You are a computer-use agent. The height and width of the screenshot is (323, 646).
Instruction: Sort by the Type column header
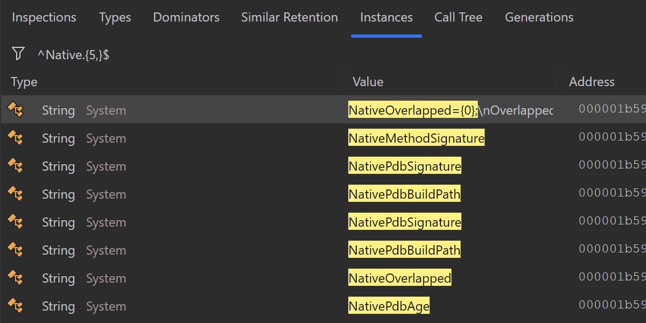click(24, 82)
